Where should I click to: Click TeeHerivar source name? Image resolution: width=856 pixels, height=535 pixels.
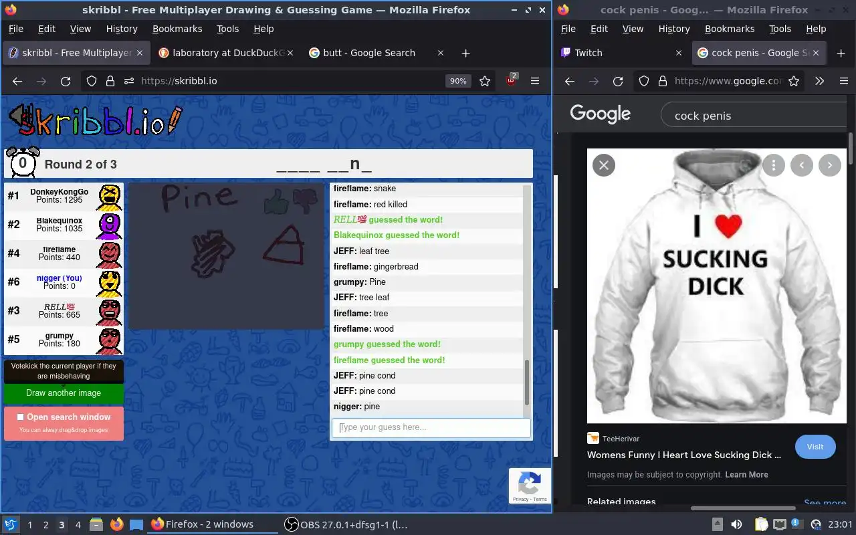pos(621,439)
